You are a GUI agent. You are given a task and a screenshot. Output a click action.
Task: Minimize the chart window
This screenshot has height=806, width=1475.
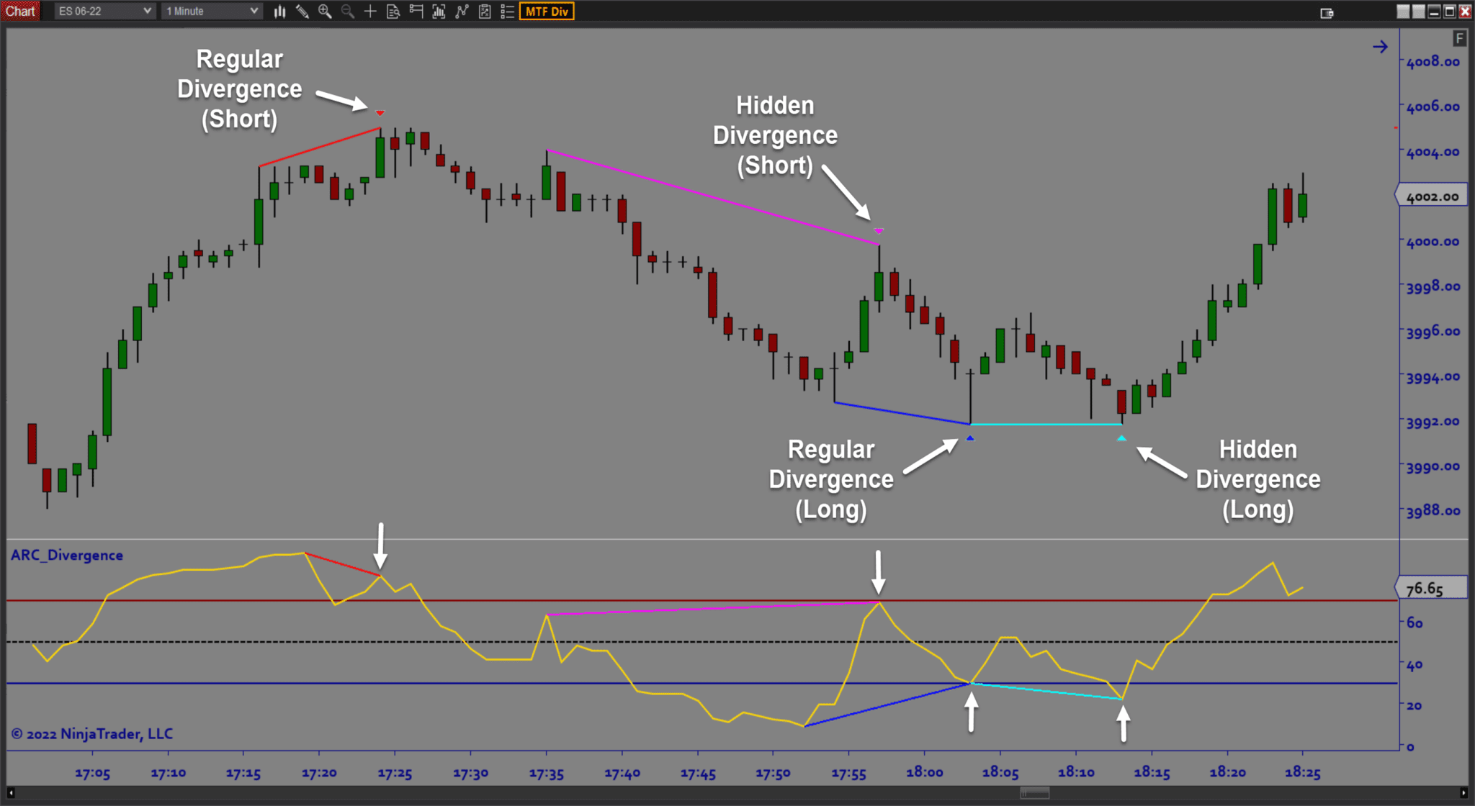pos(1434,12)
